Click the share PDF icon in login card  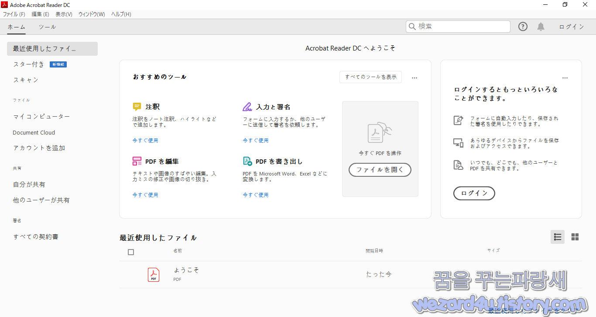(458, 165)
